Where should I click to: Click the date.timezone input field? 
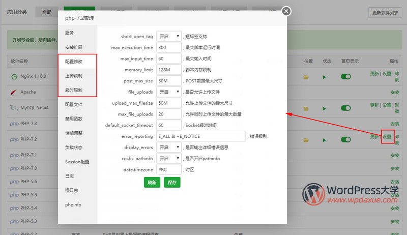tap(169, 169)
